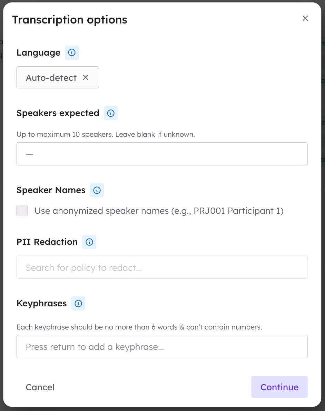Toggle the anonymized names checkbox off

(22, 210)
